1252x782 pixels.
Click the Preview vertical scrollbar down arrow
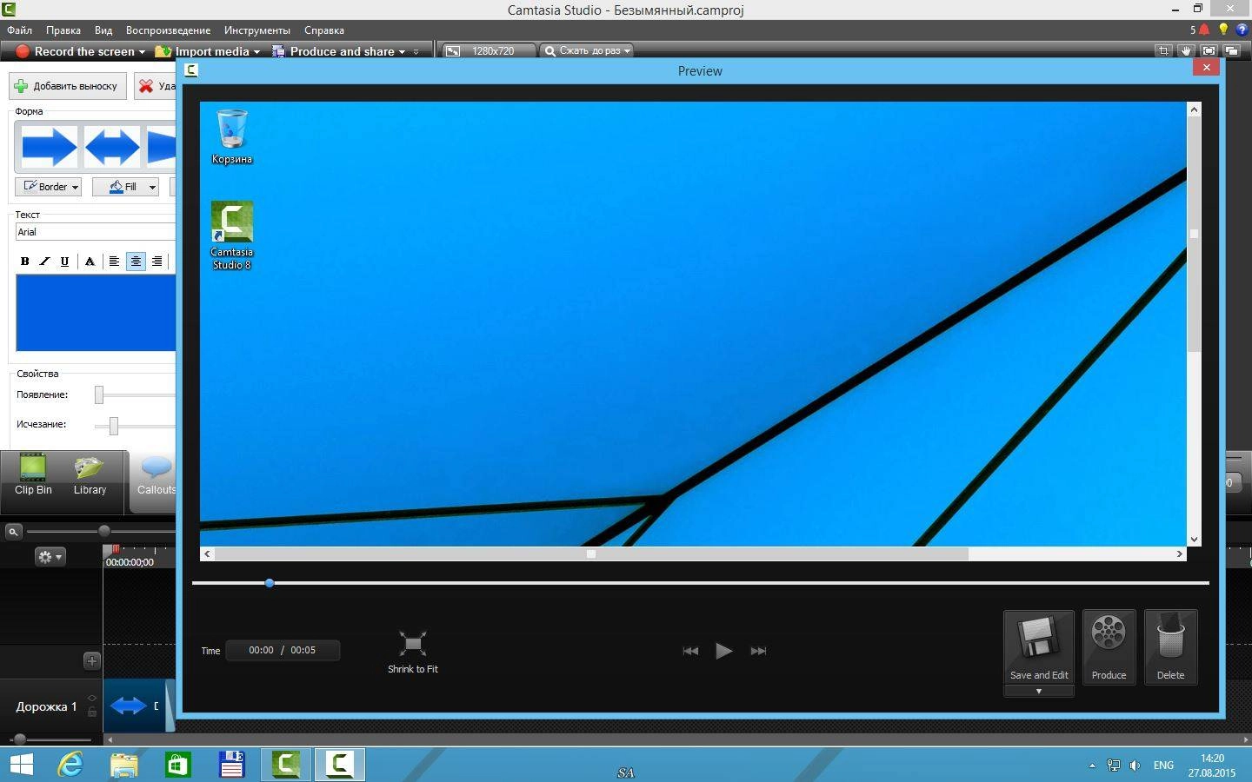[x=1194, y=540]
